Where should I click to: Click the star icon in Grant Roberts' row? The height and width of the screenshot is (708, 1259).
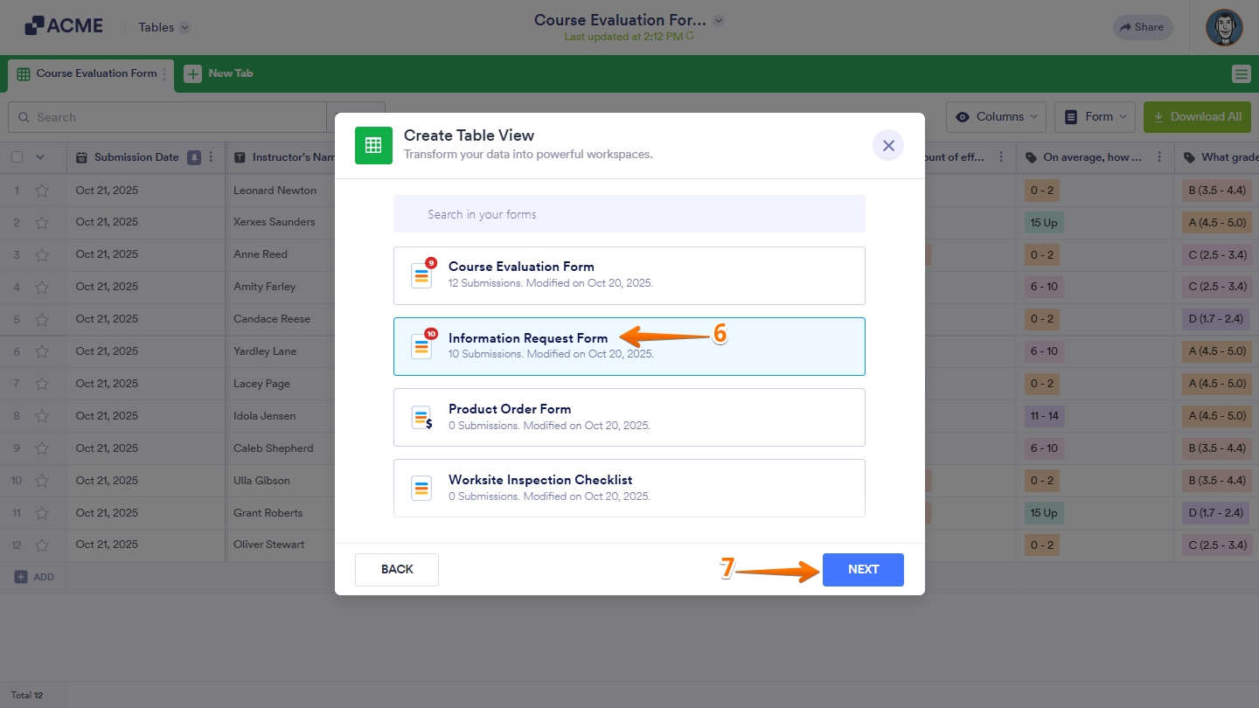[x=41, y=513]
